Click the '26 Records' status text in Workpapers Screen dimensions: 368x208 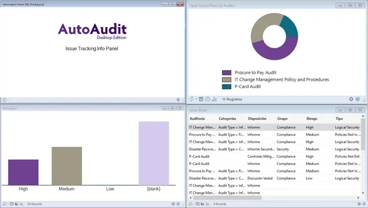[34, 204]
